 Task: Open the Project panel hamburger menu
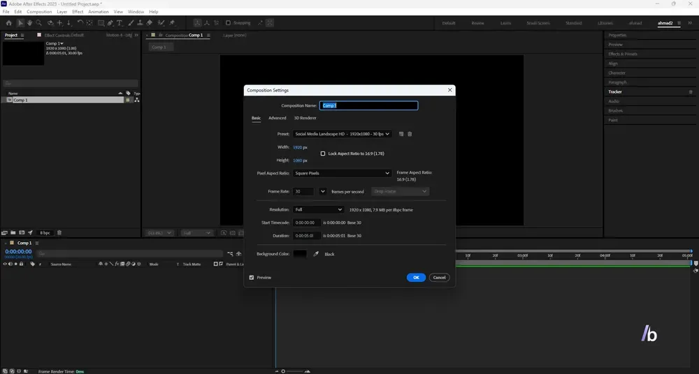(22, 35)
